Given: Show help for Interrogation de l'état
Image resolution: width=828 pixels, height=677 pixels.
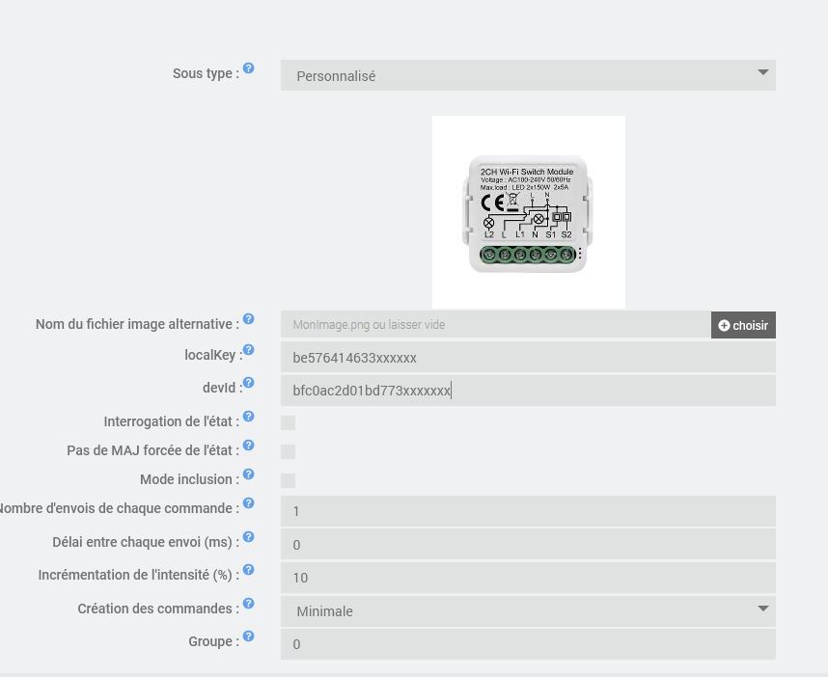Looking at the screenshot, I should click(x=248, y=417).
